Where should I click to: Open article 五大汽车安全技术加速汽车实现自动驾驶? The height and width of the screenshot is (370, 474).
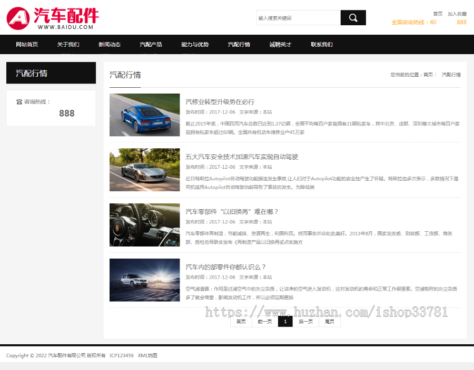pos(242,157)
